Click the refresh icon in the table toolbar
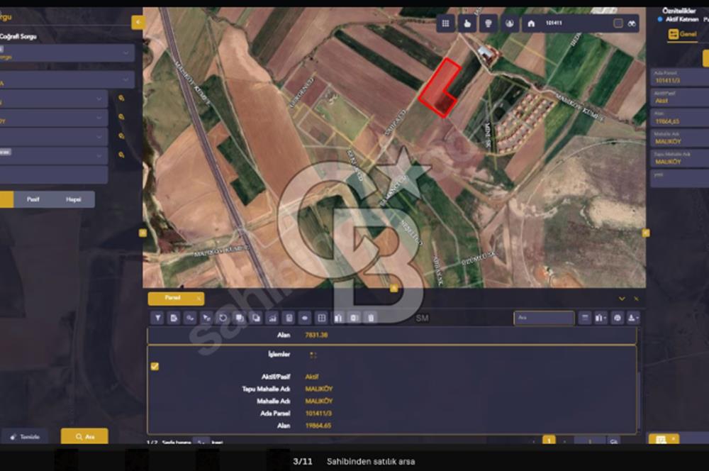This screenshot has width=709, height=471. click(x=223, y=318)
